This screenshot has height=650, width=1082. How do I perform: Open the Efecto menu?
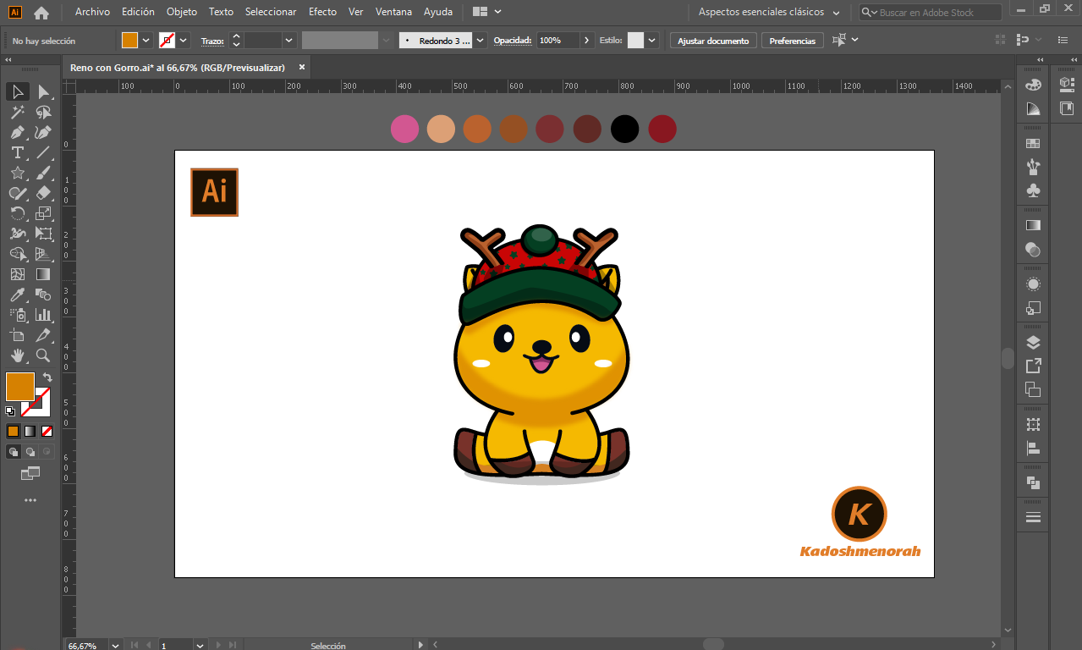click(x=322, y=13)
